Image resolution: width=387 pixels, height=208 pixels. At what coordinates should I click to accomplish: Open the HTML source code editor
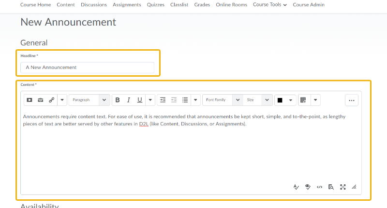click(x=319, y=187)
